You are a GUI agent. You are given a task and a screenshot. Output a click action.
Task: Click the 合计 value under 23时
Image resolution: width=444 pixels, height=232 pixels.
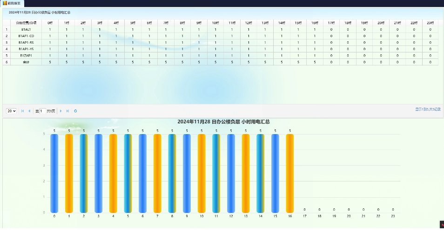tap(431, 62)
